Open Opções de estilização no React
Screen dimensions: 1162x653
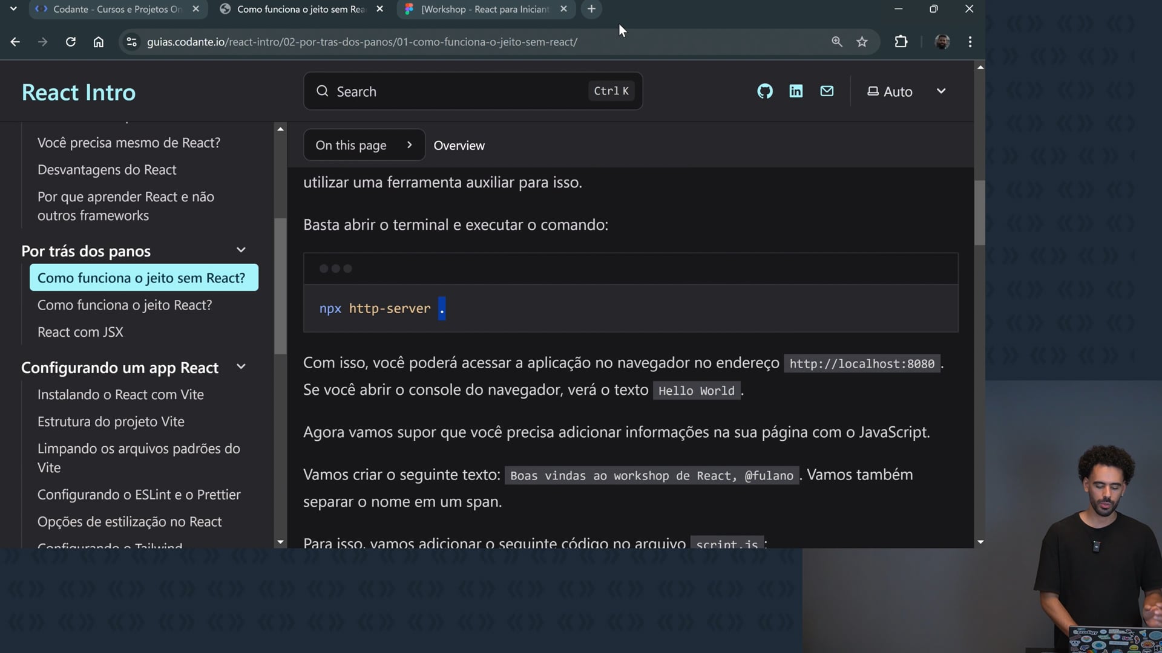[x=130, y=522]
